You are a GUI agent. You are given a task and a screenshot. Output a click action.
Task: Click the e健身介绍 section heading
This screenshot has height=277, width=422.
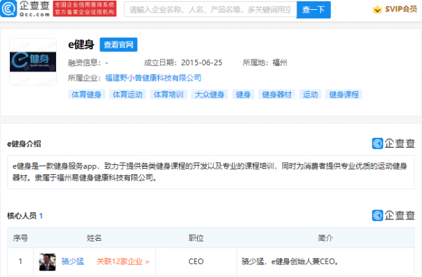click(x=24, y=144)
